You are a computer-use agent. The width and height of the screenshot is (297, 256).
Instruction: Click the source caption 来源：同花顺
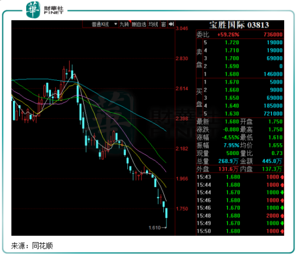pos(32,246)
